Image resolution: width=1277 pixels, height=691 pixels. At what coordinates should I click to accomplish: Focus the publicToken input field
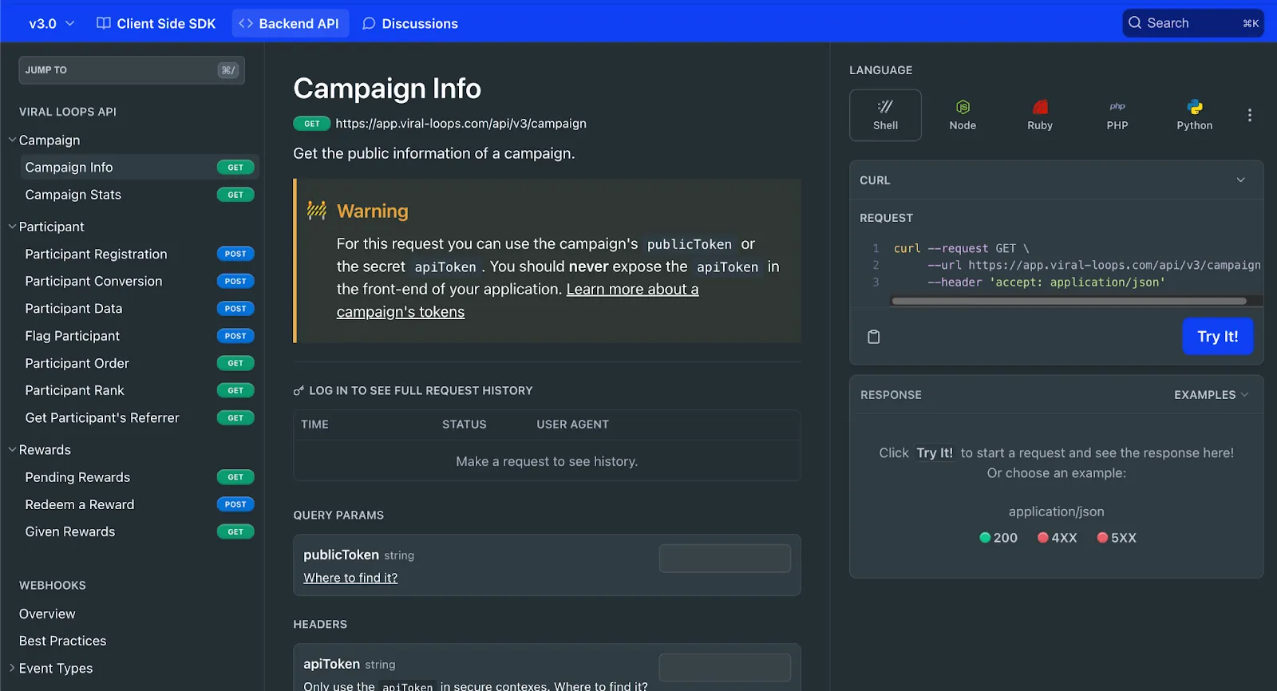[x=725, y=559]
